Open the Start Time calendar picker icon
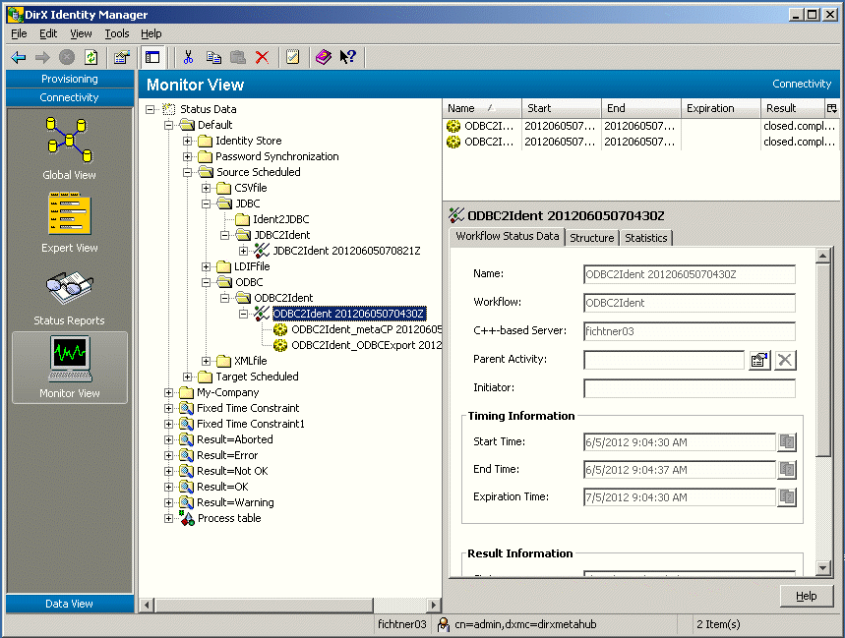The height and width of the screenshot is (638, 845). [x=786, y=442]
